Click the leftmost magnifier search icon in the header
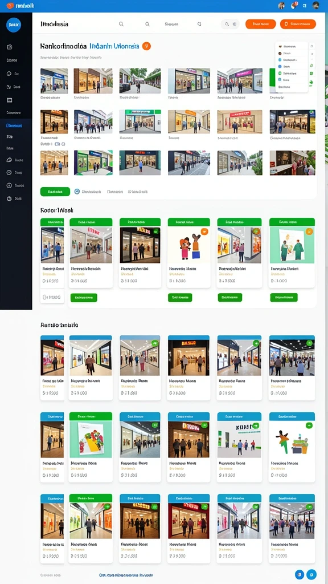Viewport: 328px width, 584px height. click(x=121, y=24)
